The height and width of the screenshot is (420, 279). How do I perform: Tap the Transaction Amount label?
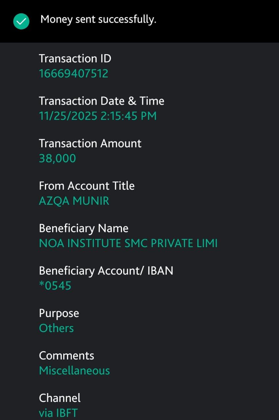(x=90, y=143)
